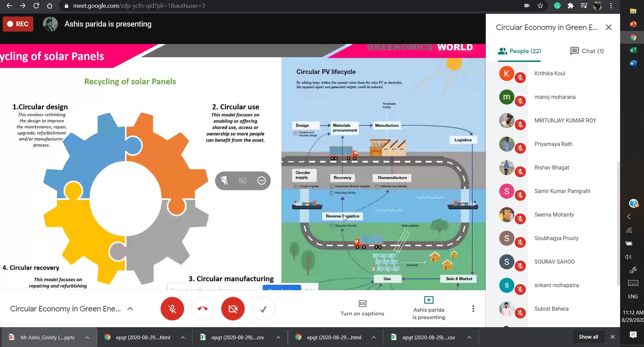Click the red hang up call button
Viewport: 644px width, 347px height.
[202, 309]
